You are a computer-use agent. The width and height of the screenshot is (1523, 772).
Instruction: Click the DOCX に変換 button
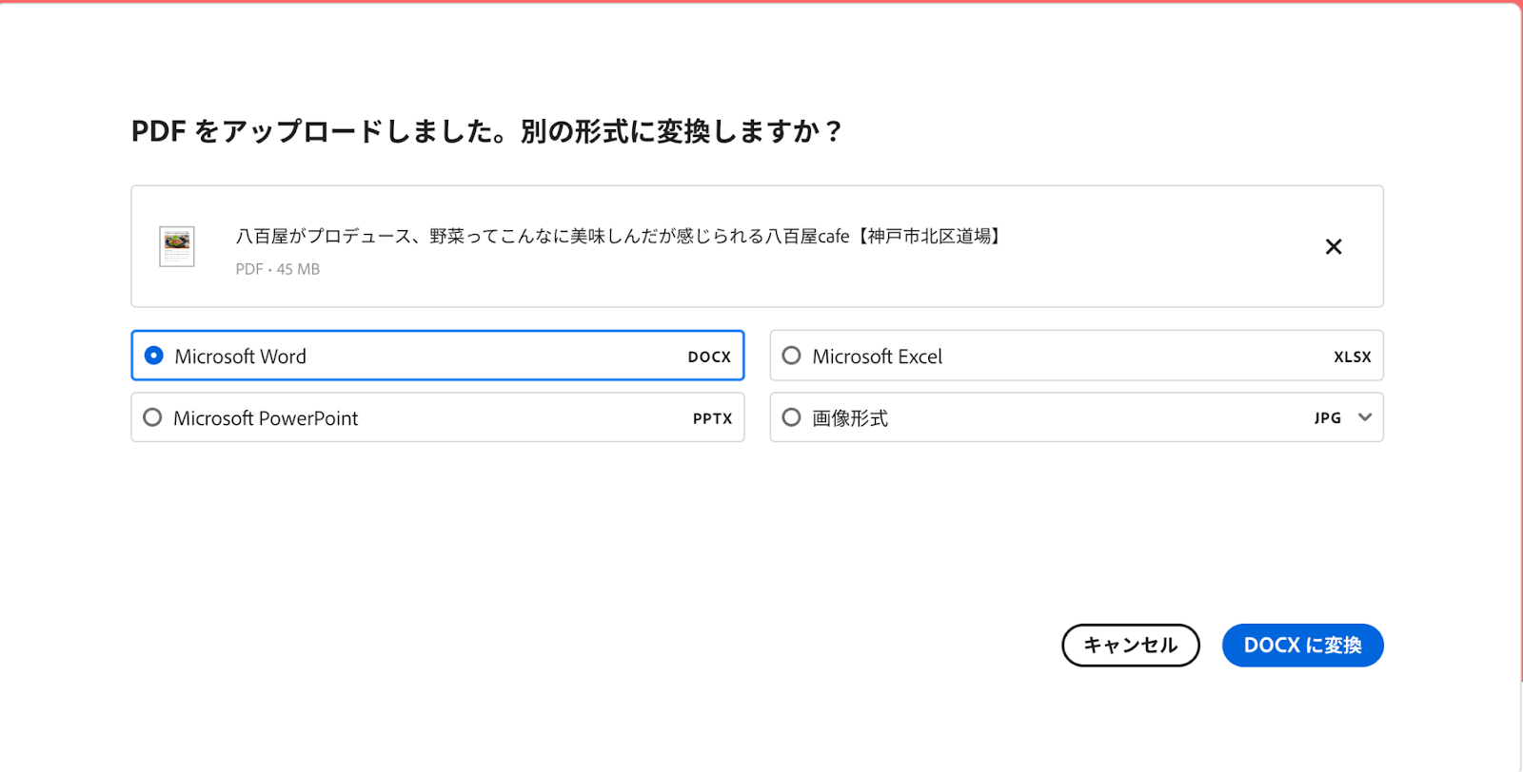point(1302,646)
